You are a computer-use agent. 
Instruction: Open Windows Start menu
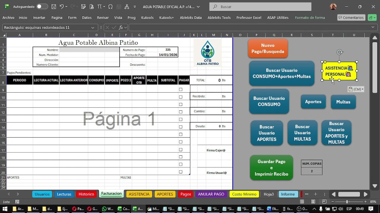[5, 209]
